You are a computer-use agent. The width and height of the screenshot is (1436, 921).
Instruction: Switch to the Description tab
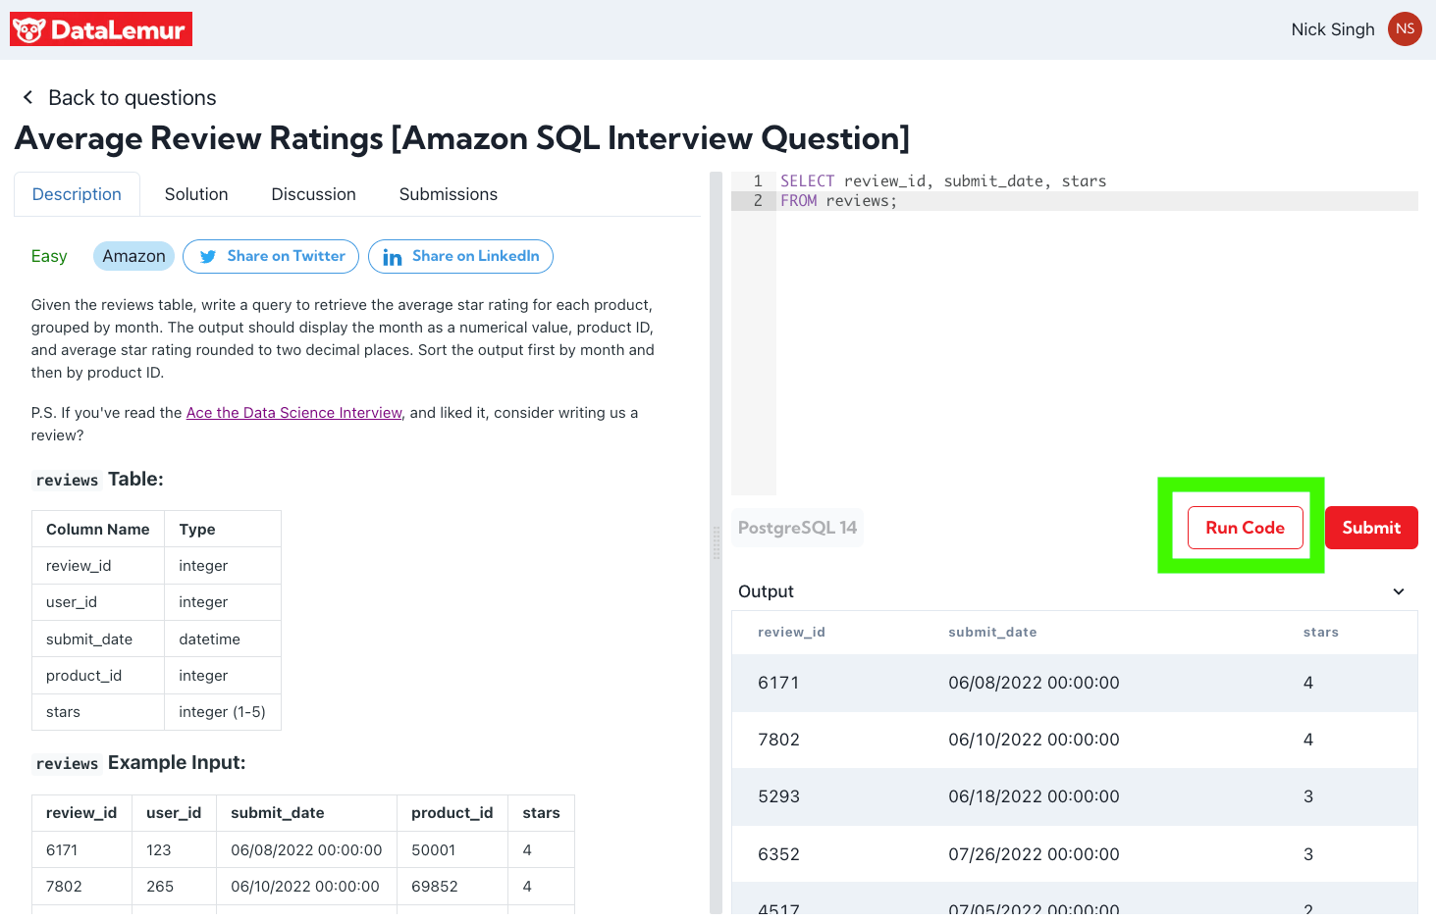(77, 194)
